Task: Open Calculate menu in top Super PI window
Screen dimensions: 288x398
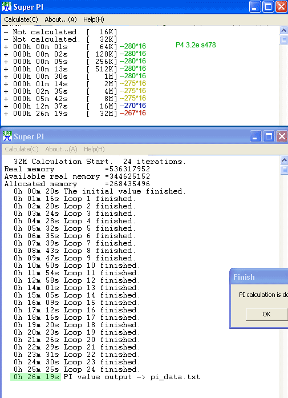Action: click(21, 19)
